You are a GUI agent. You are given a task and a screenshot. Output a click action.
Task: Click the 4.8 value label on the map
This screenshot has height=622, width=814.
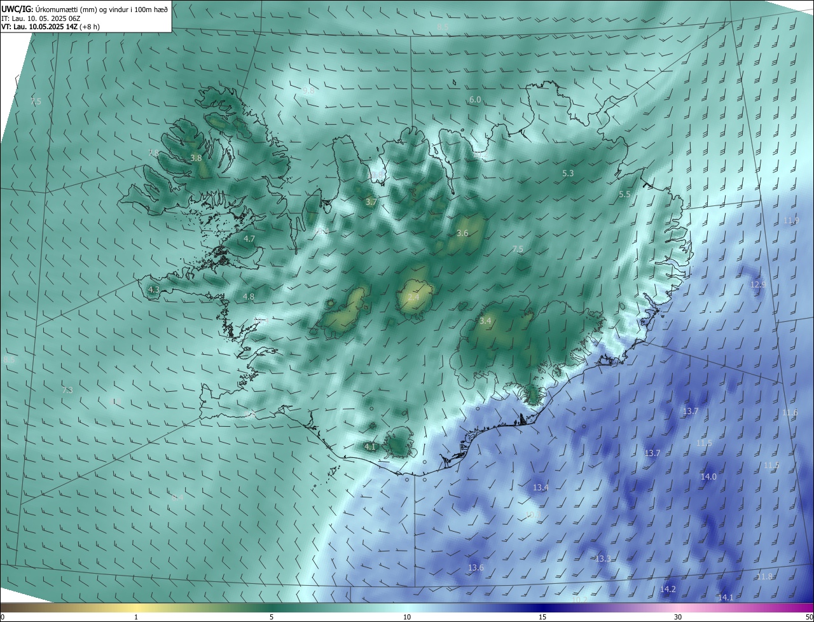coord(249,297)
